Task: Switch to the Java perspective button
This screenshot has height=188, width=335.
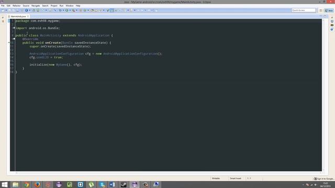Action: [x=329, y=10]
